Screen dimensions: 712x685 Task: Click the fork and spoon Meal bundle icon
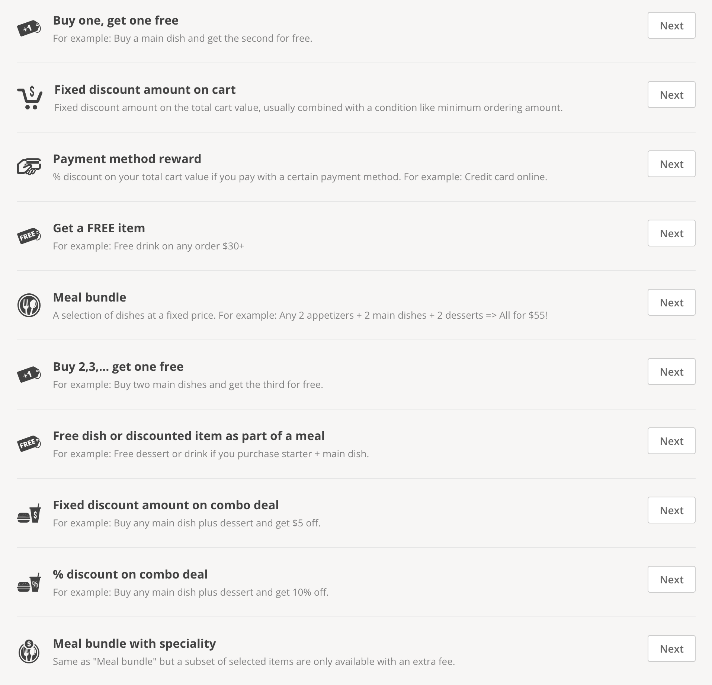(x=29, y=305)
